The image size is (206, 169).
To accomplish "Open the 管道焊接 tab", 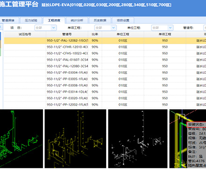I will tap(9, 20).
